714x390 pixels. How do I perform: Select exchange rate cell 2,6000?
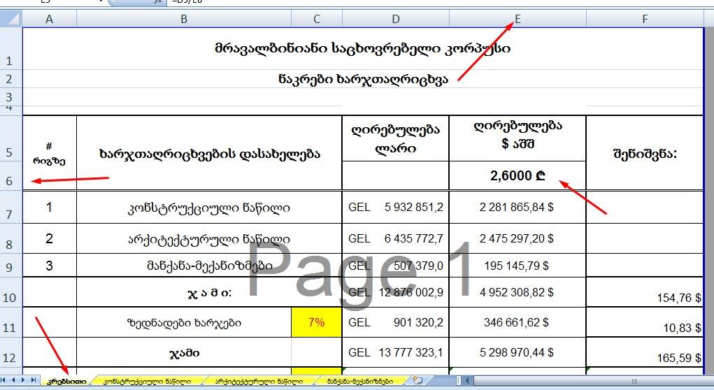coord(517,175)
